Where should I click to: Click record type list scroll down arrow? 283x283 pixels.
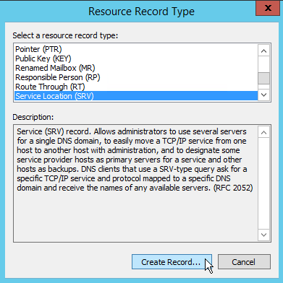coord(263,95)
